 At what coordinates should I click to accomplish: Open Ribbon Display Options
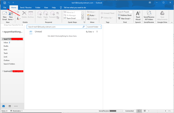tap(150, 3)
